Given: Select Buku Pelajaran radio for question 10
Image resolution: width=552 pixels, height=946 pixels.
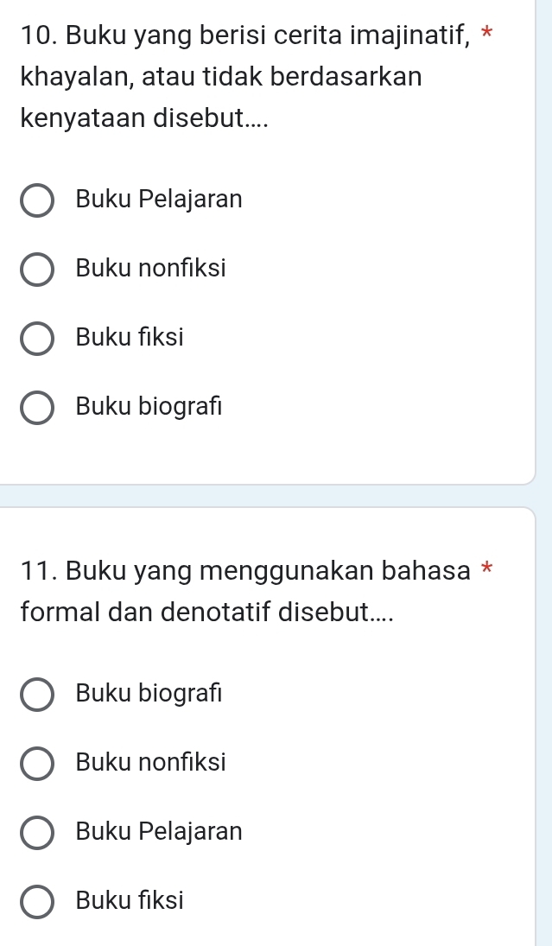Looking at the screenshot, I should (35, 200).
